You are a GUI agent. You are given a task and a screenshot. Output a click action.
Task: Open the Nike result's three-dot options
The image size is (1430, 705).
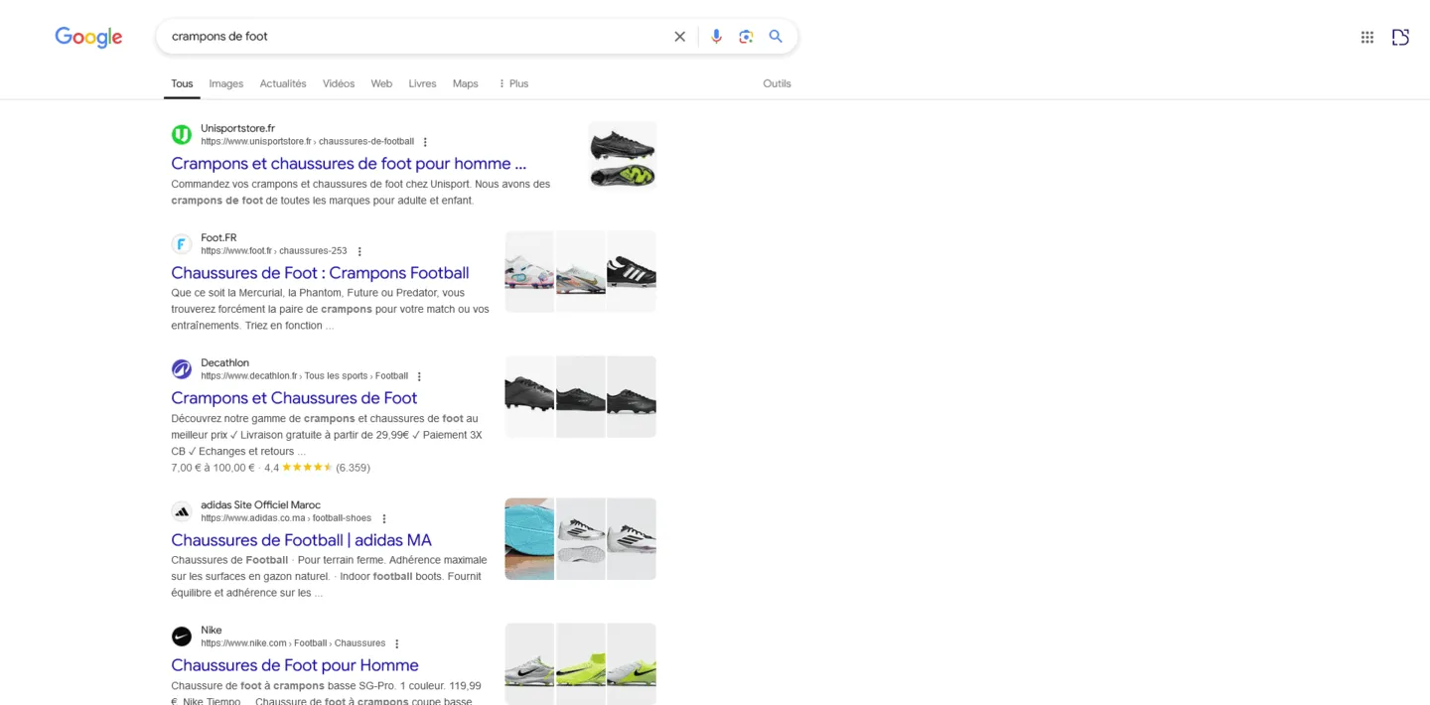click(397, 643)
